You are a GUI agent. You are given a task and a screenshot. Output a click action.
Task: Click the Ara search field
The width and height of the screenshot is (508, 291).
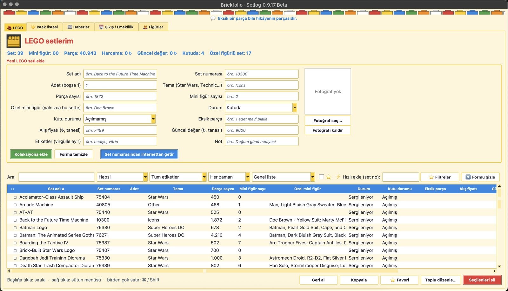[57, 177]
